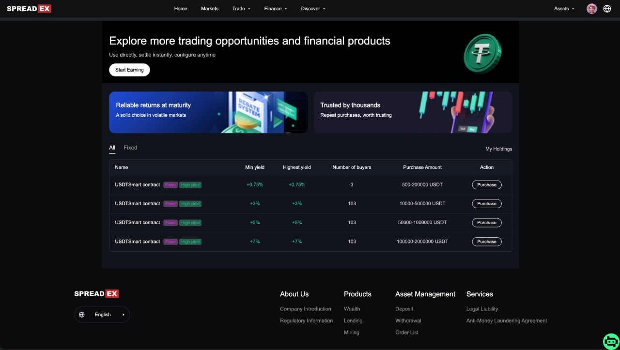Image resolution: width=620 pixels, height=350 pixels.
Task: Expand the Trade dropdown menu
Action: 241,9
